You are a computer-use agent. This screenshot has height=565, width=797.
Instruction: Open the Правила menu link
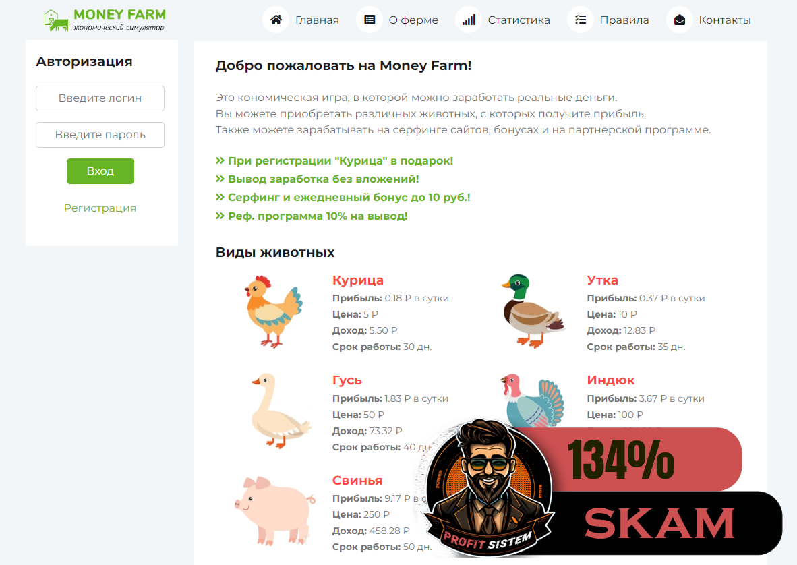point(624,20)
